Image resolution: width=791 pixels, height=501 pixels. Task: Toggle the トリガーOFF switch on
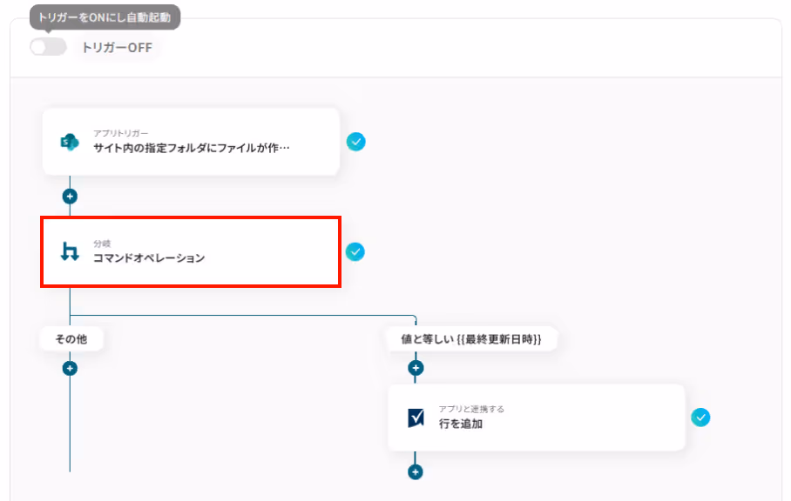[x=48, y=47]
